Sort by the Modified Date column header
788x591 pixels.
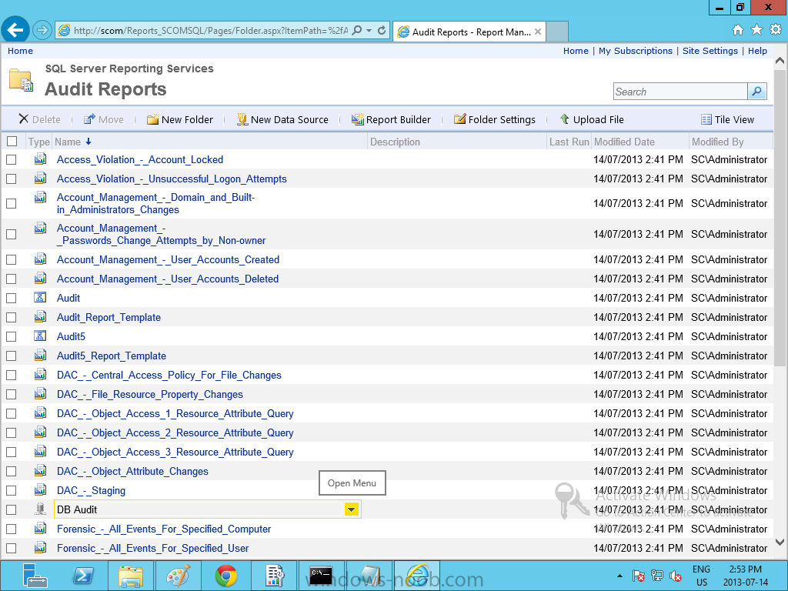(624, 142)
